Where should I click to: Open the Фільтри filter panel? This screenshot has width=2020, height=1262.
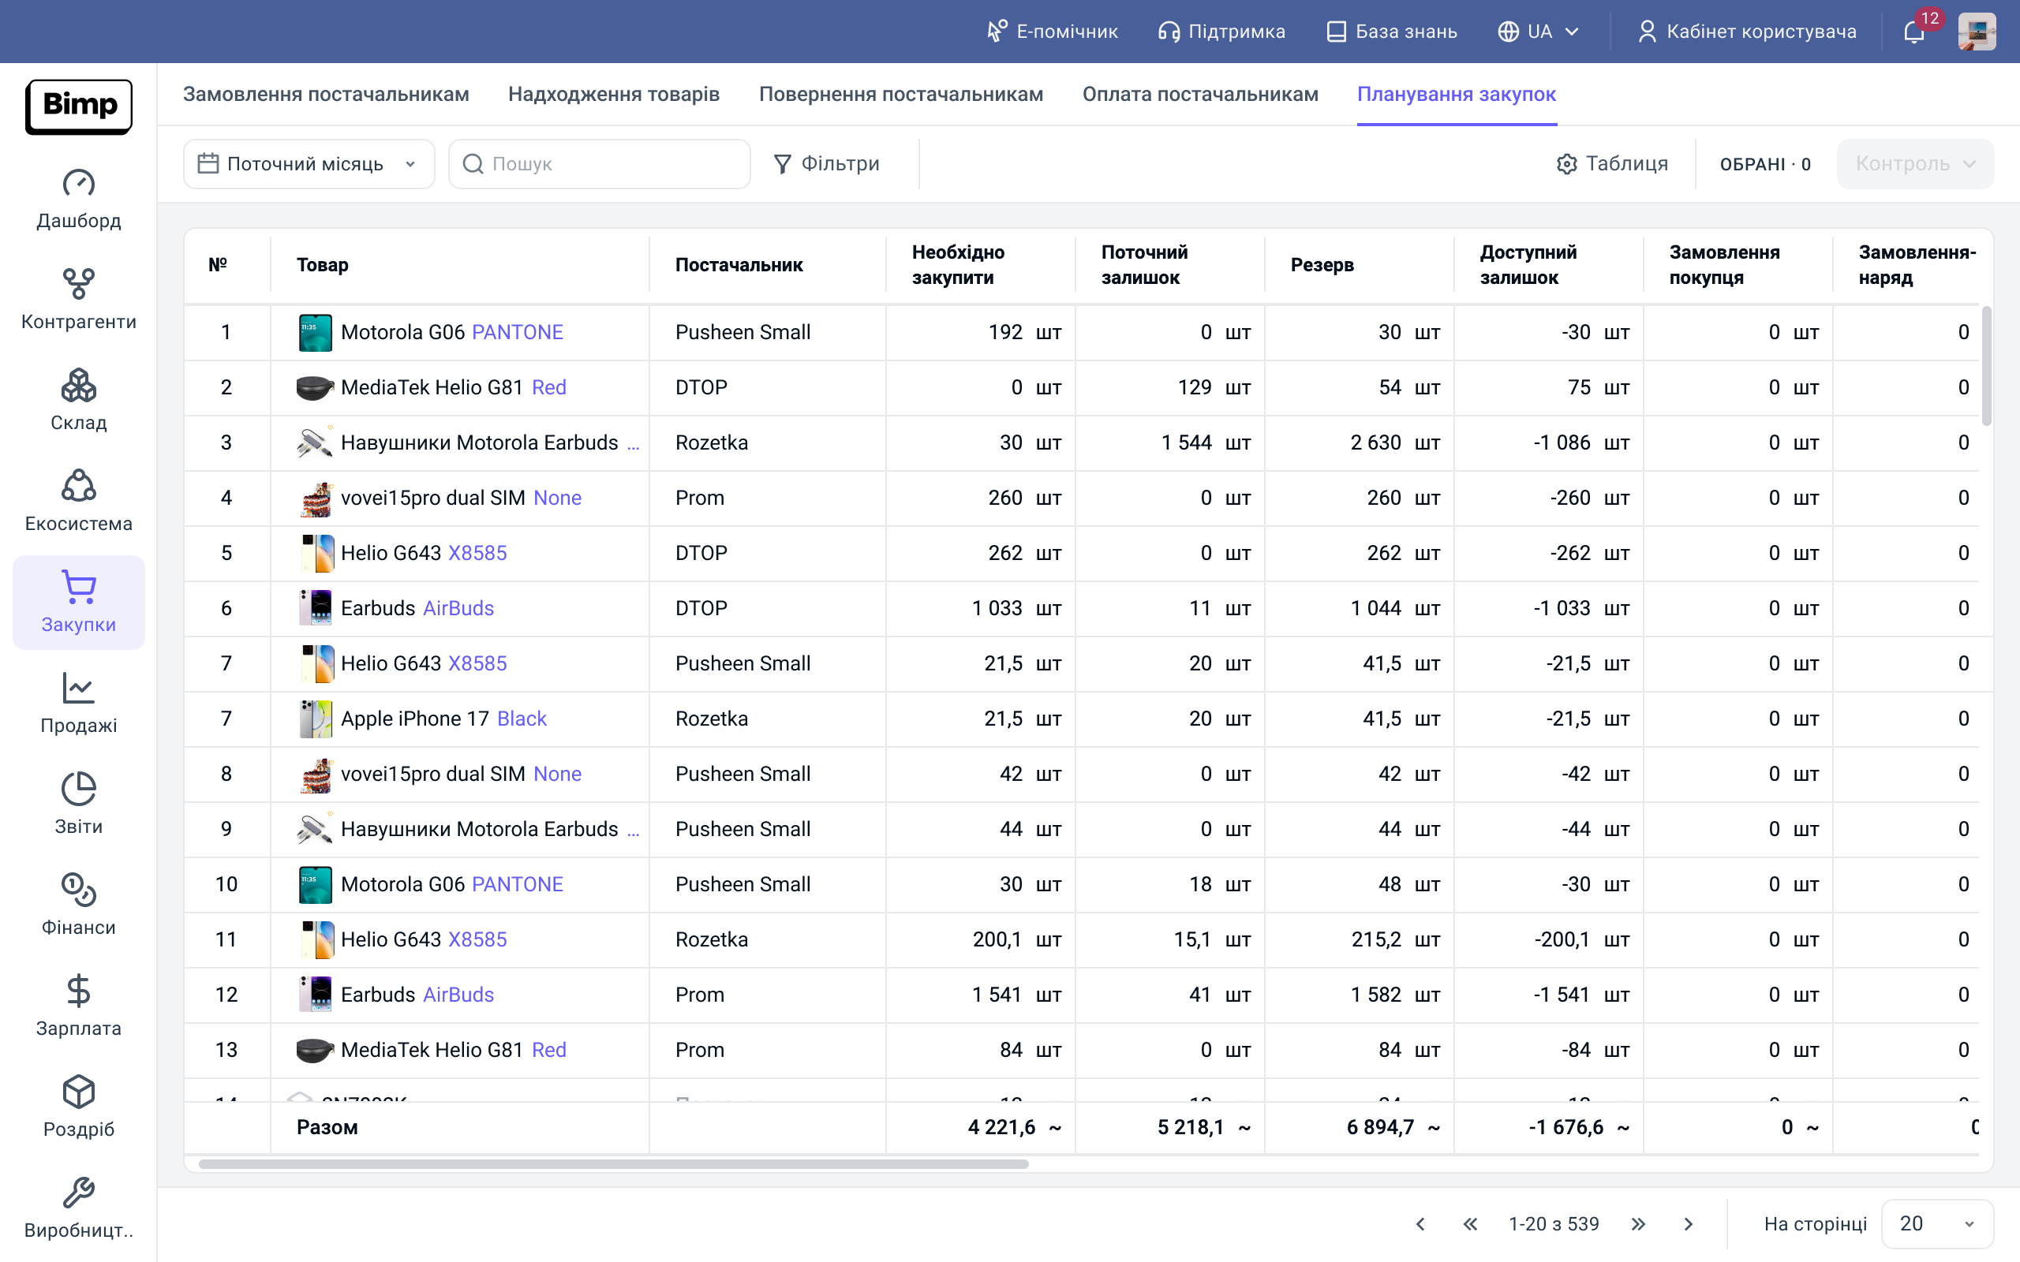tap(826, 163)
